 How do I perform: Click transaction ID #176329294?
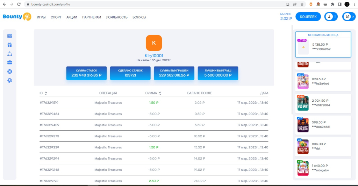(49, 158)
